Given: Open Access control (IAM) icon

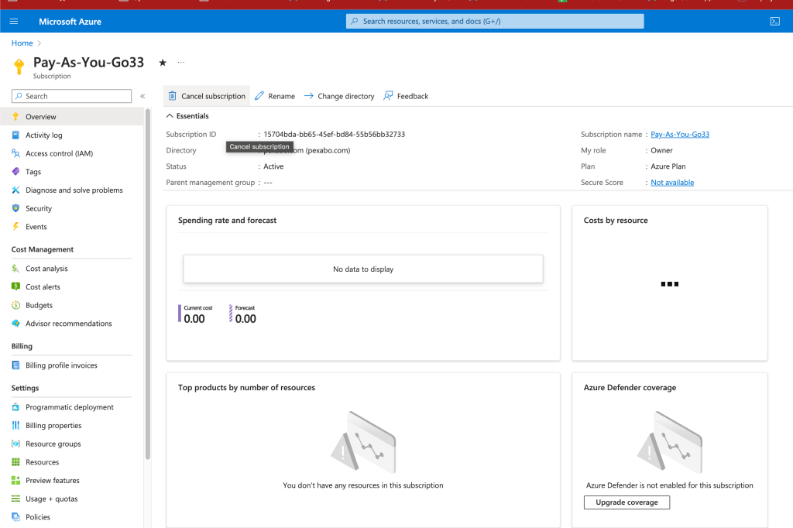Looking at the screenshot, I should [x=15, y=153].
